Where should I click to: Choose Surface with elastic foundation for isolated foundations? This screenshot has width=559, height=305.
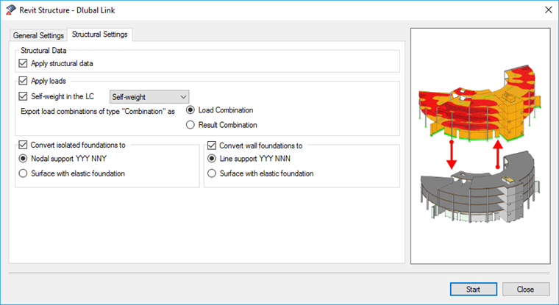point(24,173)
